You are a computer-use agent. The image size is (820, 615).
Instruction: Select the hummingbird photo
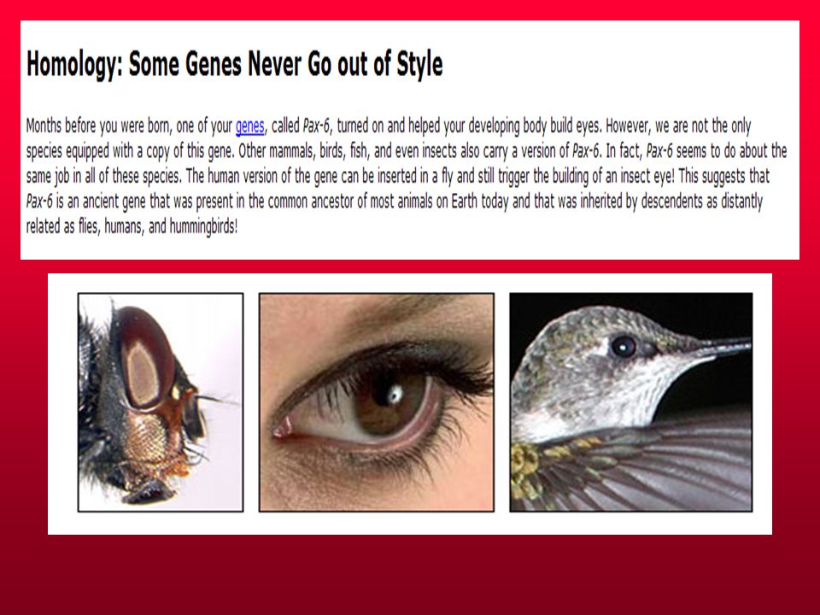[x=631, y=402]
